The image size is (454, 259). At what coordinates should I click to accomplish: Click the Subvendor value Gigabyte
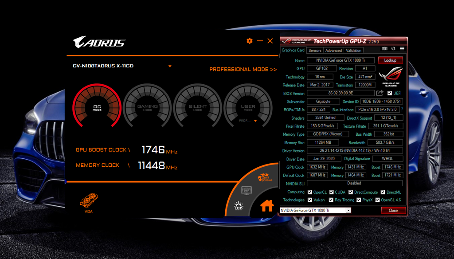[x=323, y=102]
